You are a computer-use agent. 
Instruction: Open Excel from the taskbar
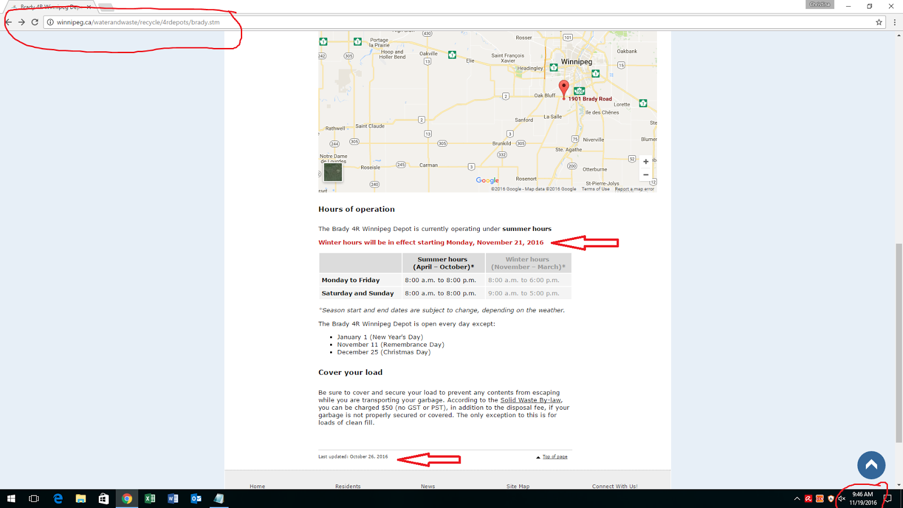click(x=150, y=498)
